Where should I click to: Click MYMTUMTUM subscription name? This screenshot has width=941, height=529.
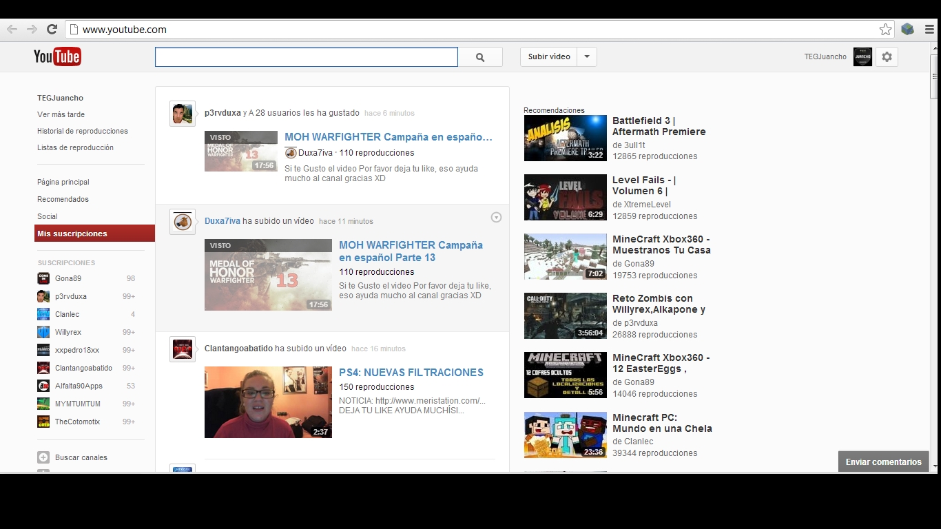coord(78,404)
